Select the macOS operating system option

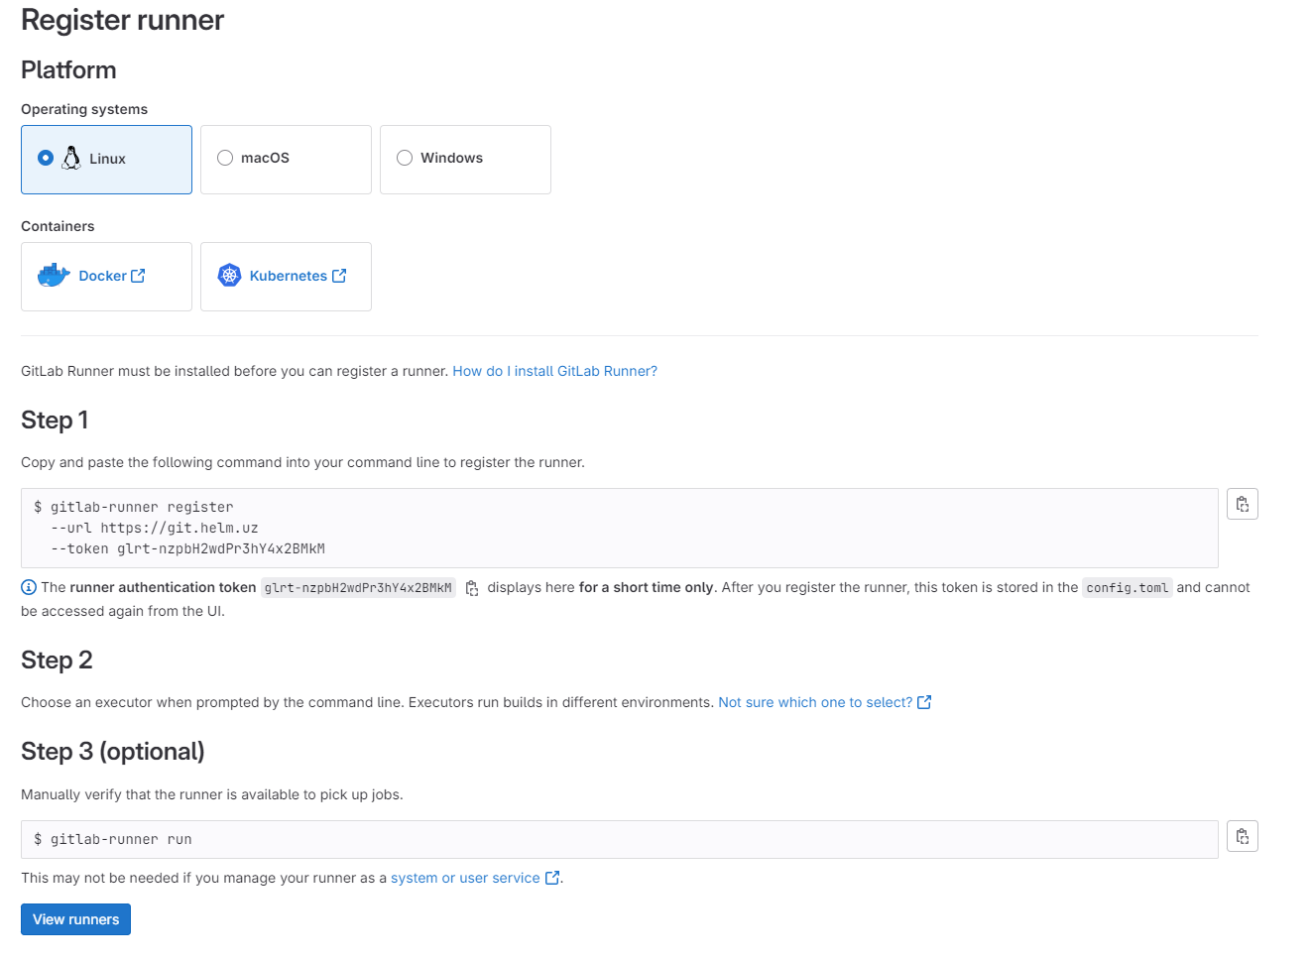(x=286, y=159)
